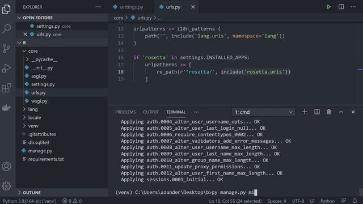
Task: Click the terminal panel scrollbar thumb
Action: pos(361,192)
